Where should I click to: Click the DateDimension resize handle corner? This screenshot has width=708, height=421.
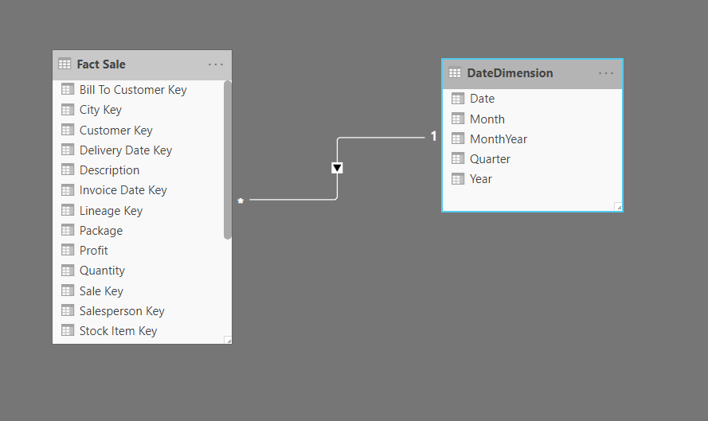(x=618, y=207)
